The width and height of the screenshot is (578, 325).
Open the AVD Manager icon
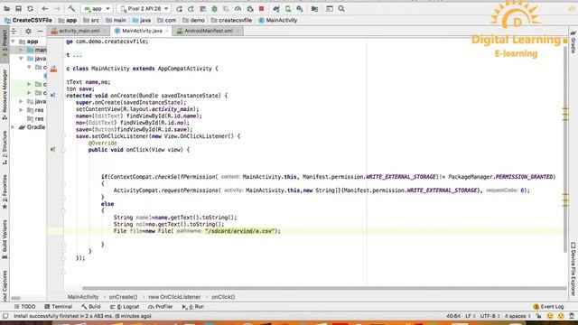(x=288, y=8)
